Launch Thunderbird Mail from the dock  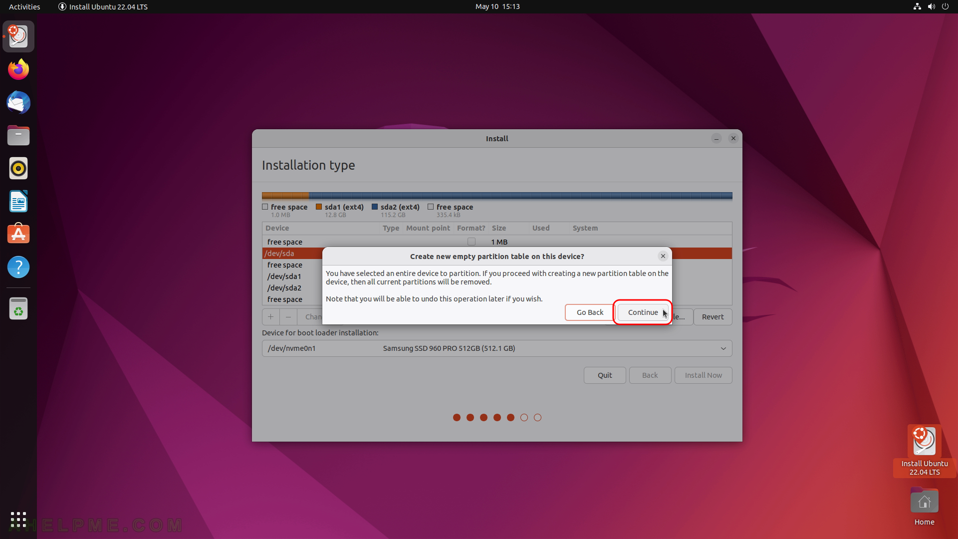(x=18, y=102)
